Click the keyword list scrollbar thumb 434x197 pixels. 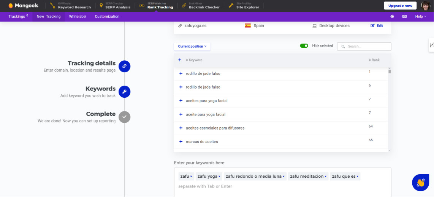pos(390,72)
